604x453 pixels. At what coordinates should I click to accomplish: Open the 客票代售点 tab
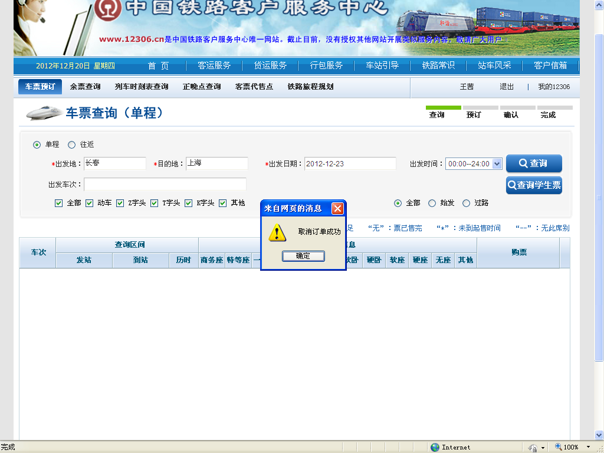click(x=254, y=87)
